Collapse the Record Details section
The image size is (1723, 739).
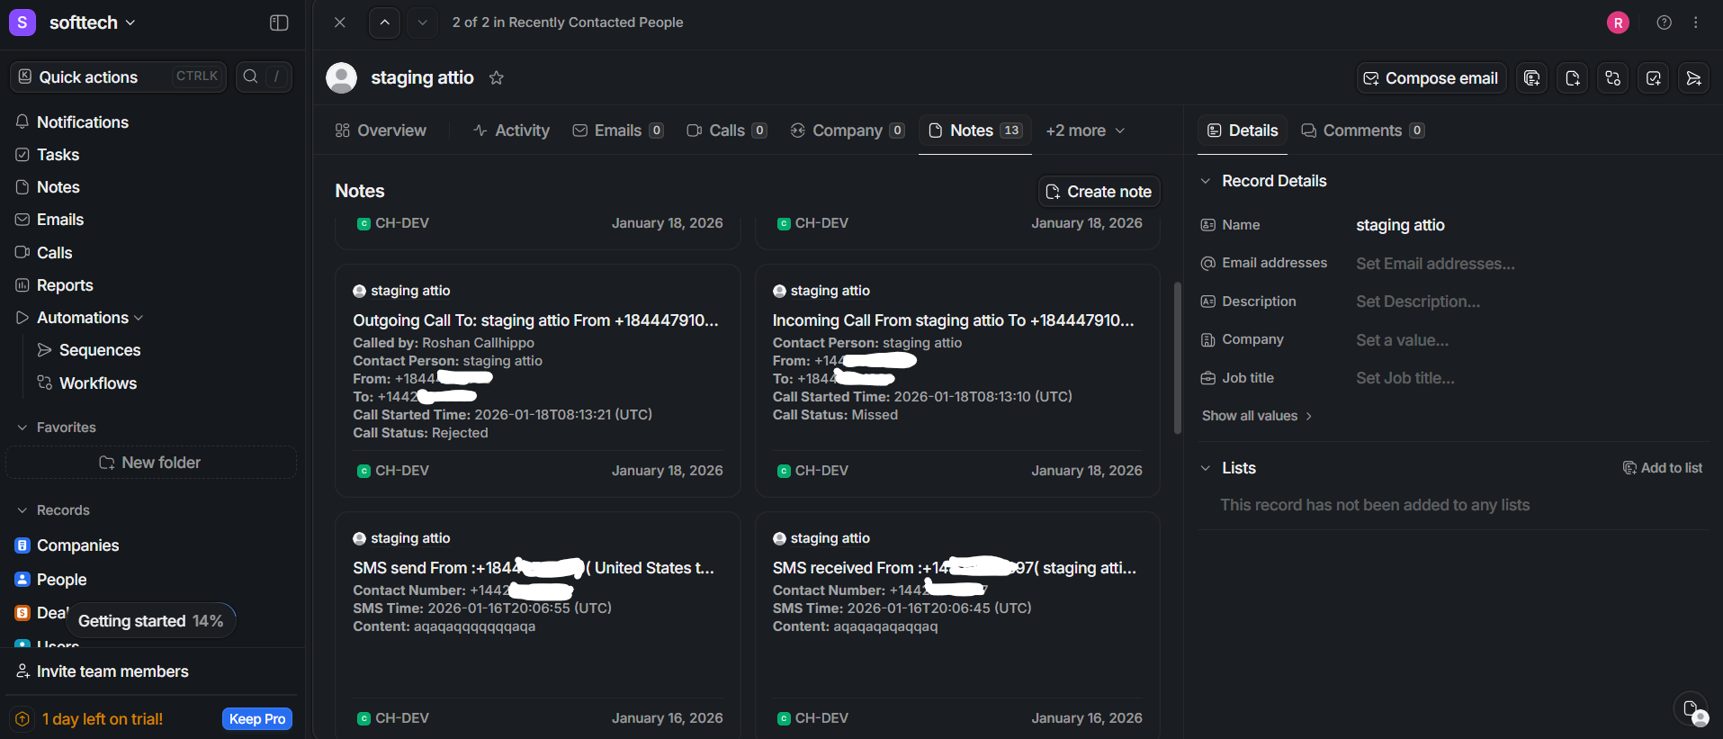(1206, 181)
